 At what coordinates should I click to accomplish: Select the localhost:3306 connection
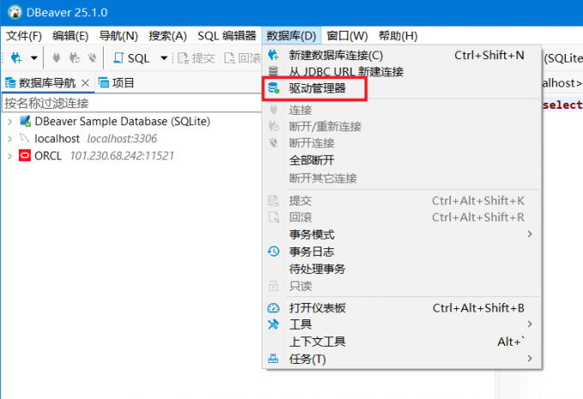pyautogui.click(x=95, y=139)
